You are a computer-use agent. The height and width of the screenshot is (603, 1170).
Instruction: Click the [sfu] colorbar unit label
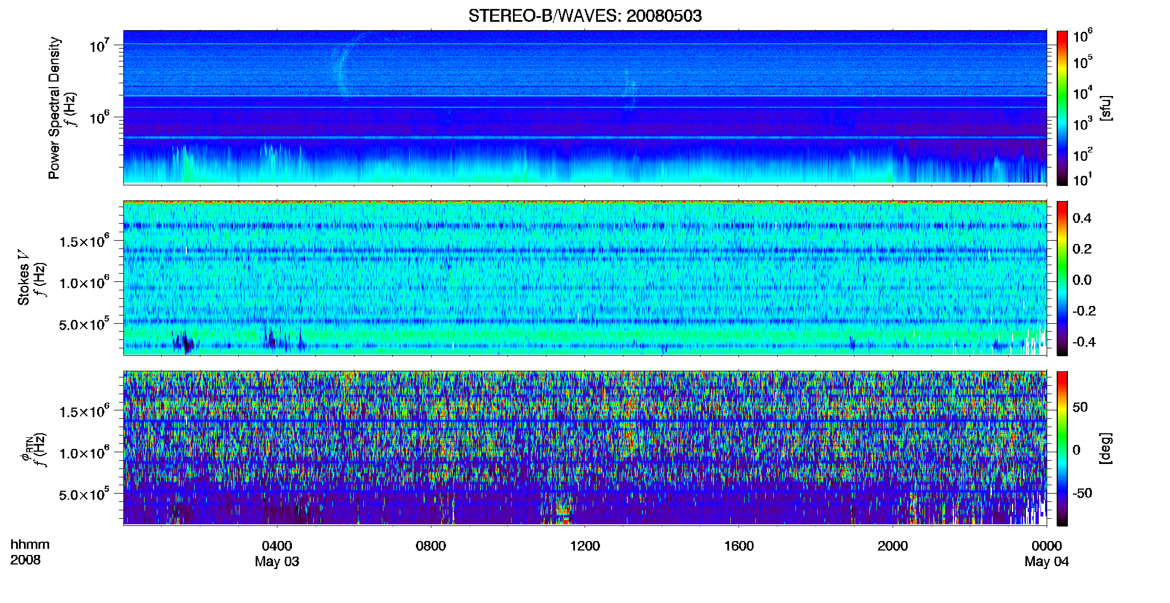coord(1106,108)
